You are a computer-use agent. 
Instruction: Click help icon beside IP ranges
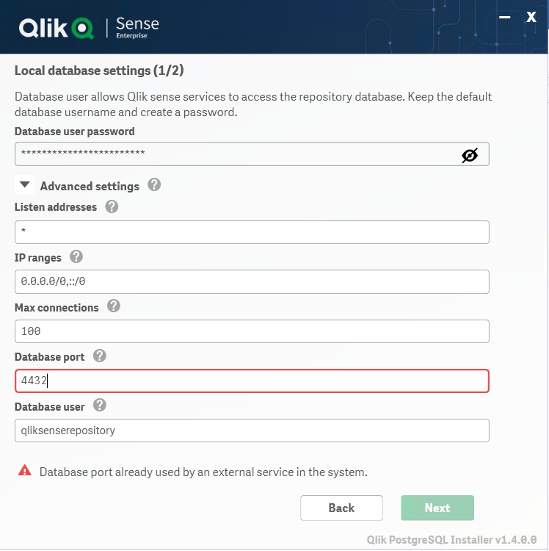(x=76, y=257)
